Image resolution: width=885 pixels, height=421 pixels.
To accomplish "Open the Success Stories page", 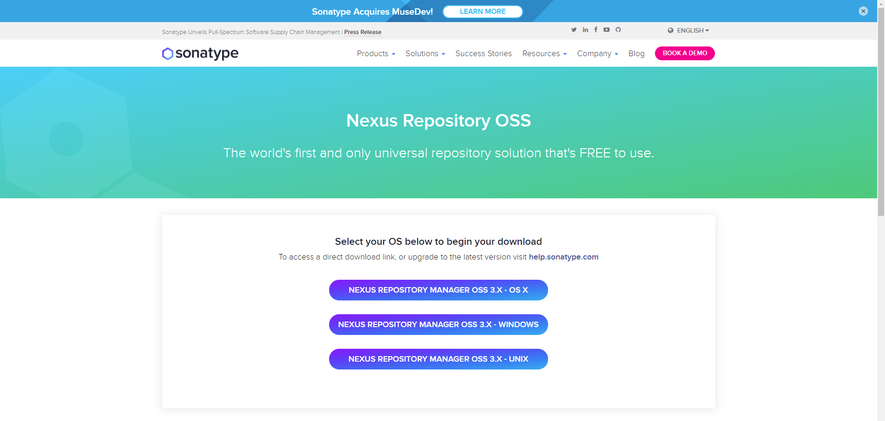I will (x=483, y=53).
